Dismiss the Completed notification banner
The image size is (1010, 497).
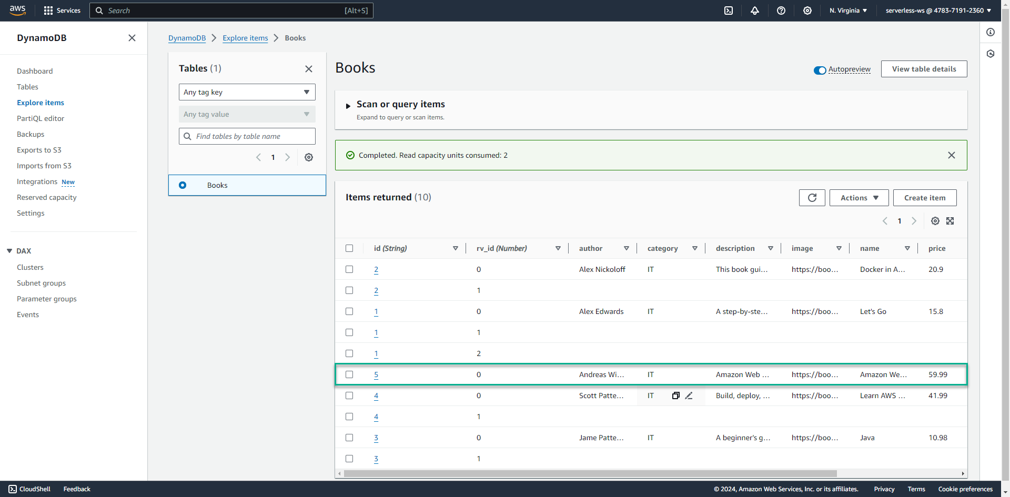tap(952, 155)
